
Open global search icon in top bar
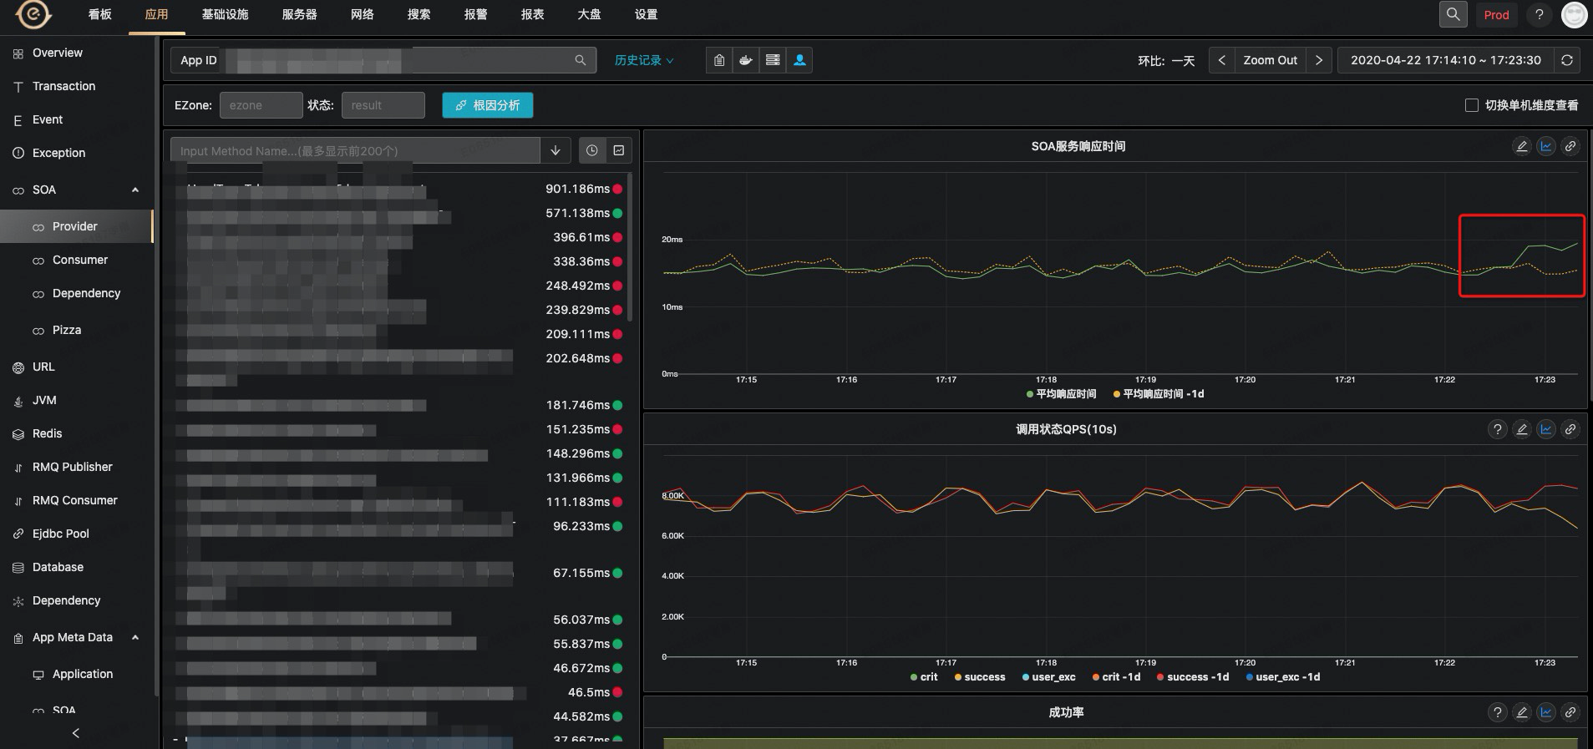(1453, 14)
